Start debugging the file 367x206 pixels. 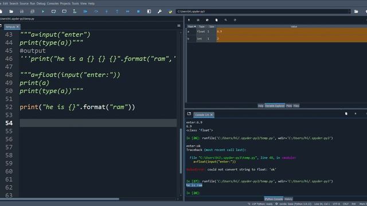(x=85, y=11)
